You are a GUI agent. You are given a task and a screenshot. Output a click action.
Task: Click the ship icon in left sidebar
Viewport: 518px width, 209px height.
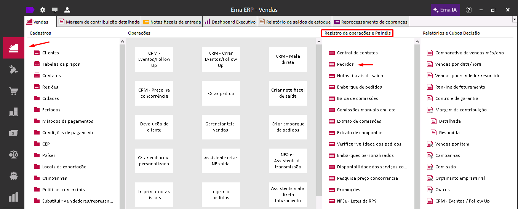[x=14, y=176]
